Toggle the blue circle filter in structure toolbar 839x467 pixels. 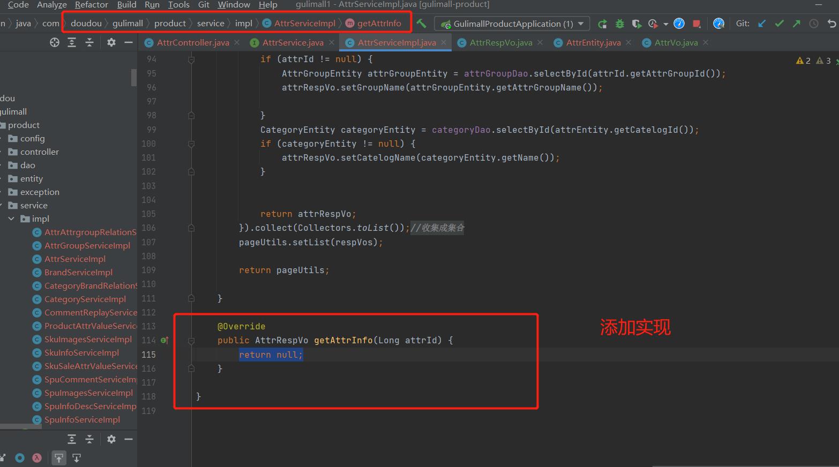pyautogui.click(x=20, y=458)
